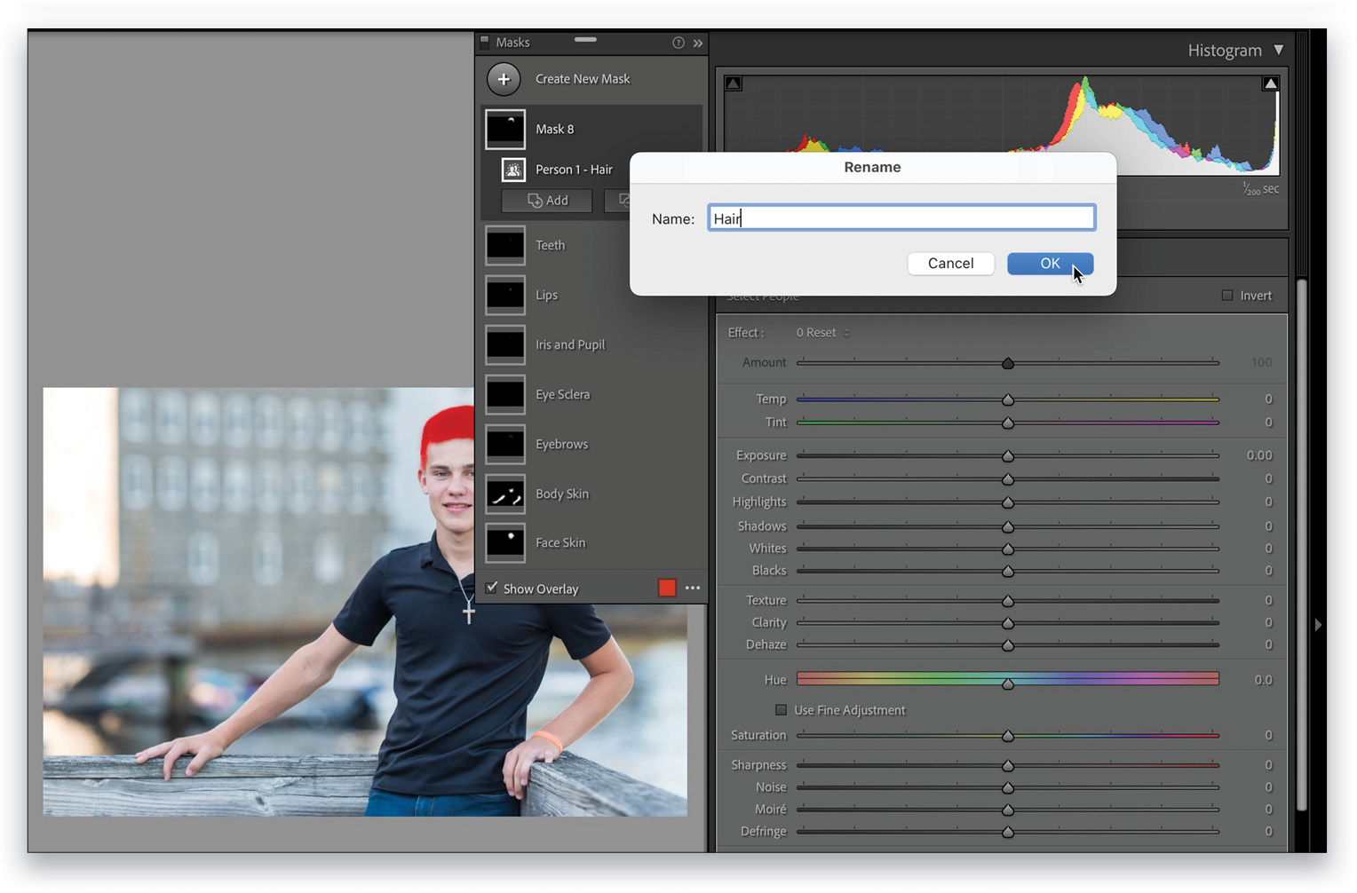Enable Use Fine Adjustment

pyautogui.click(x=781, y=709)
